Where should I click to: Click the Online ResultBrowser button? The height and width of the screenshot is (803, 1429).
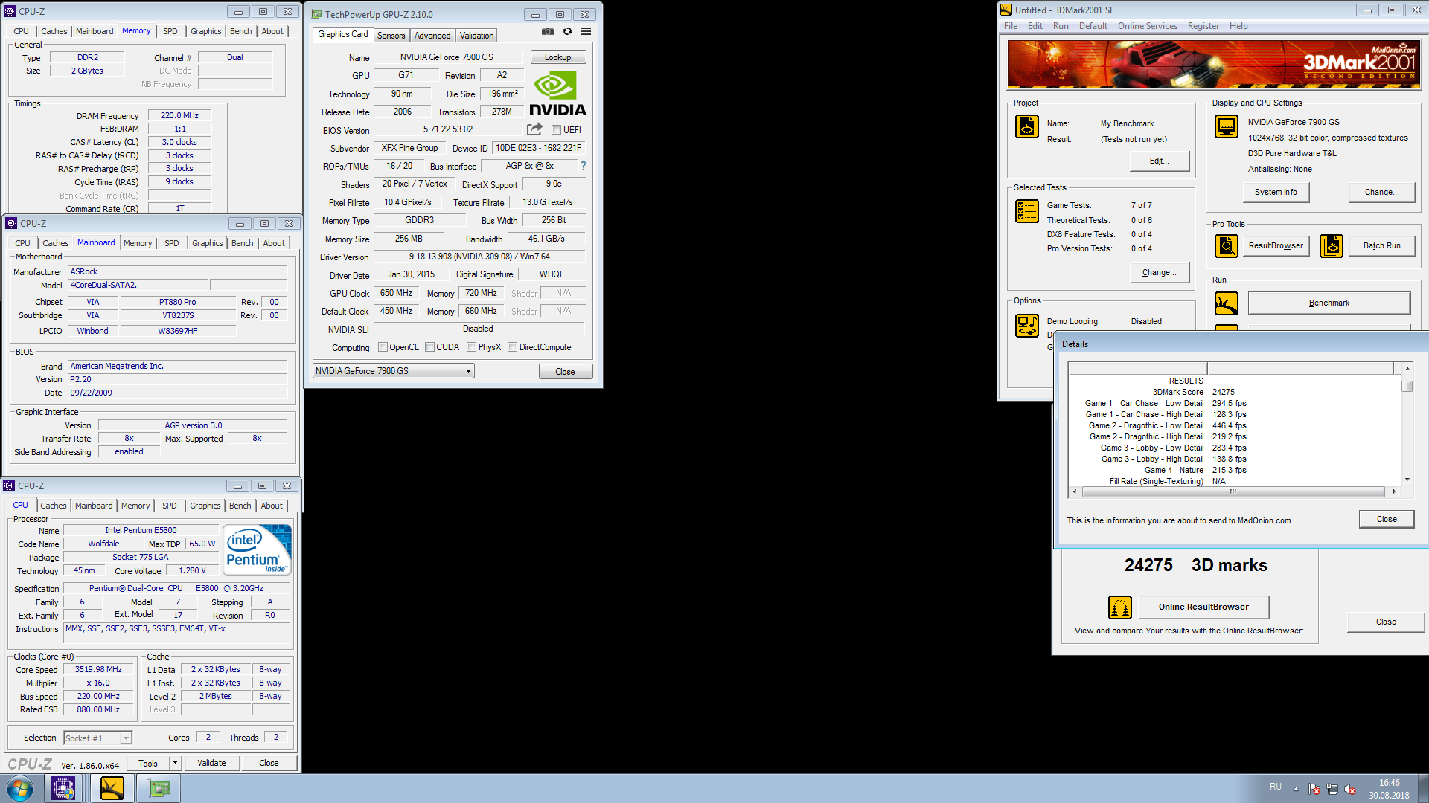tap(1203, 607)
